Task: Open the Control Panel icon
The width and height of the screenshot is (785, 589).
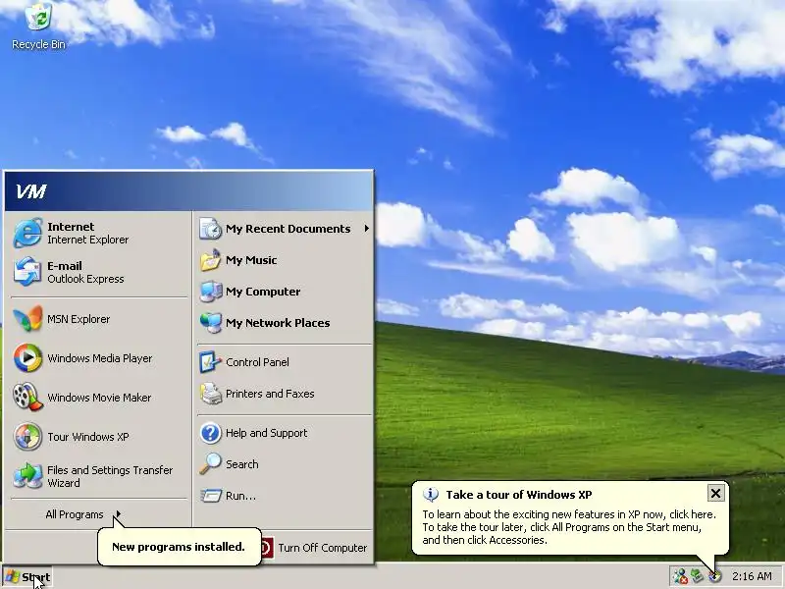Action: 210,362
